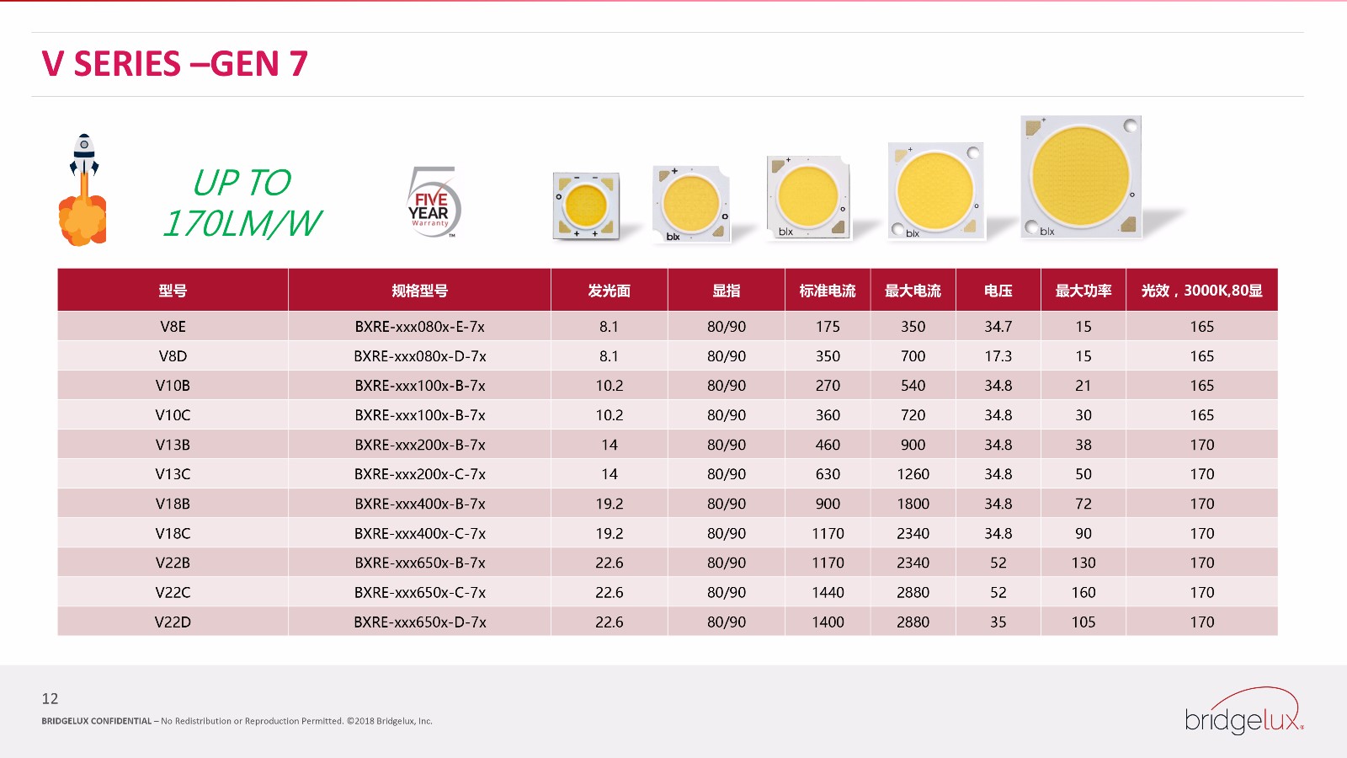Screen dimensions: 1347x758
Task: Click the 460 standard current value
Action: click(828, 444)
